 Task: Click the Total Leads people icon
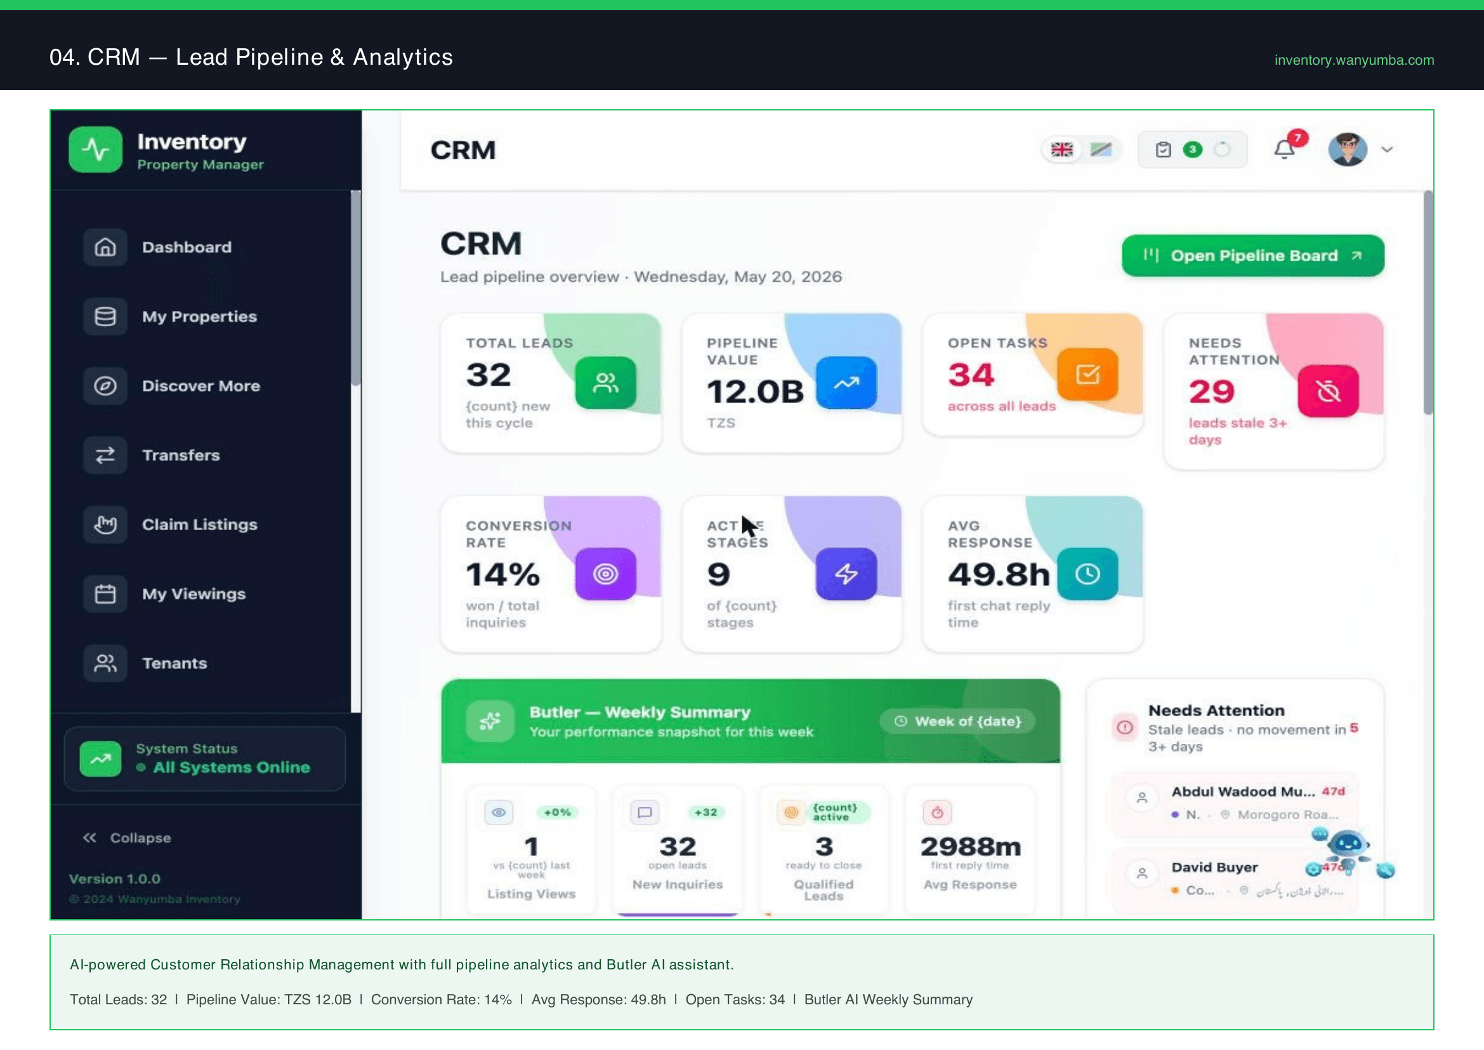[606, 383]
